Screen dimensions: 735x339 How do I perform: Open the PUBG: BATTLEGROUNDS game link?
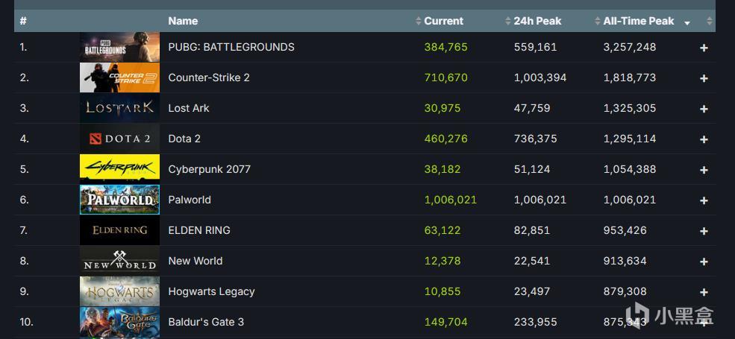[231, 47]
